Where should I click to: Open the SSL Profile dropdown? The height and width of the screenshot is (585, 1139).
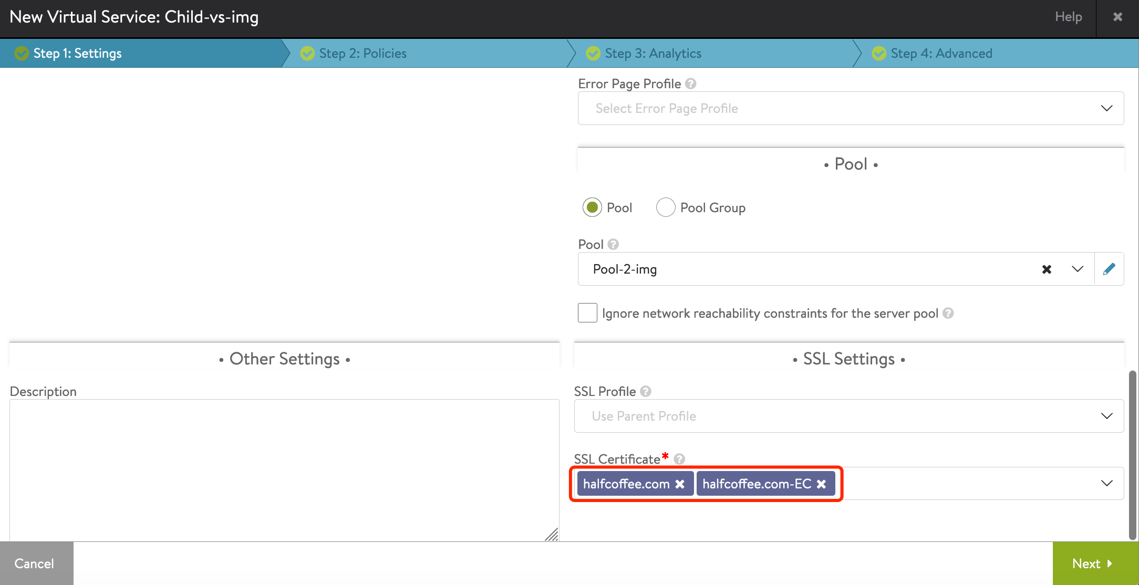[x=848, y=416]
